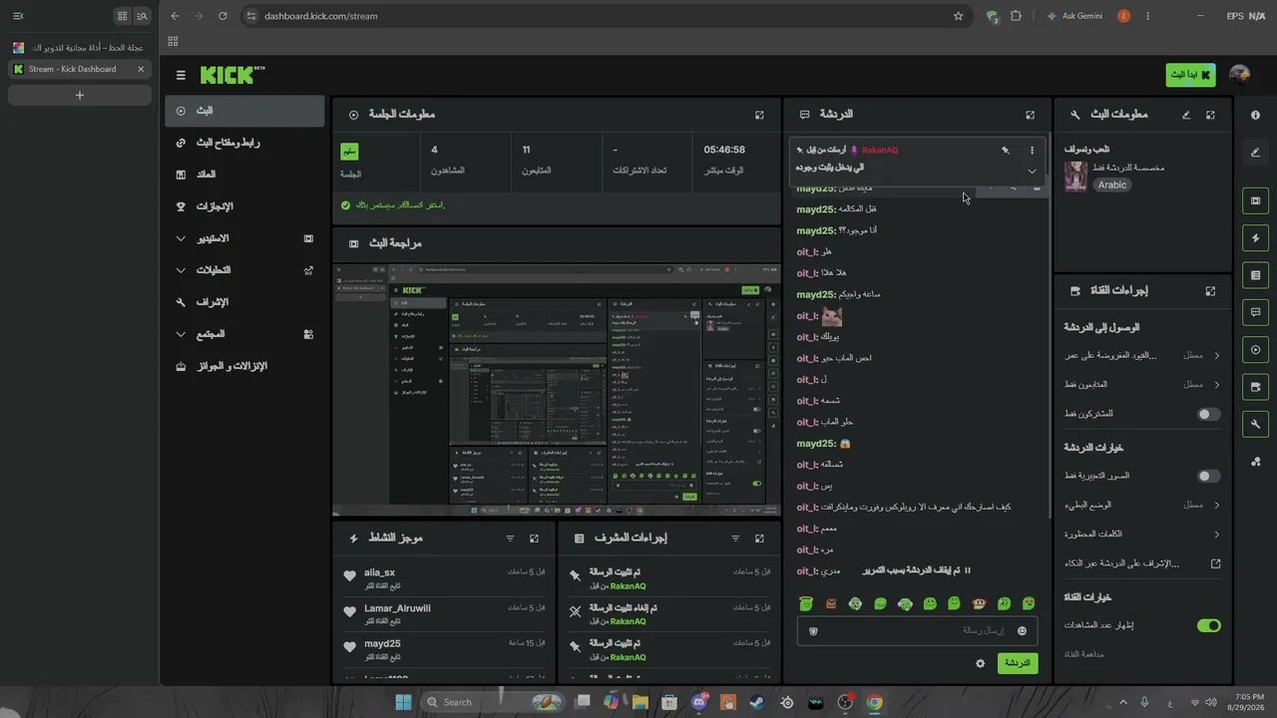Switch to the Stream - Kick Dashboard tab

coord(80,69)
